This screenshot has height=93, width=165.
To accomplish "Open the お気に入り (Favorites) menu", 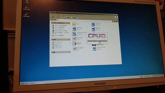I will 70,15.
